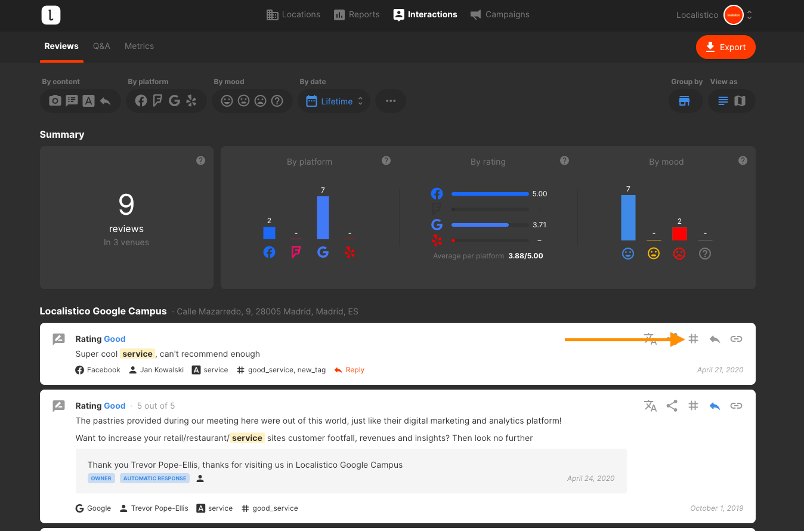804x531 pixels.
Task: Open the Reports section
Action: [357, 15]
